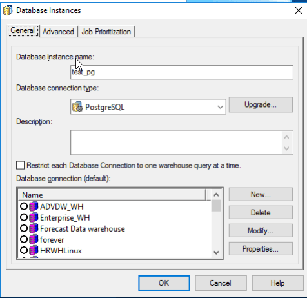Image resolution: width=307 pixels, height=298 pixels.
Task: Click the PostgreSQL connection type icon
Action: (x=77, y=106)
